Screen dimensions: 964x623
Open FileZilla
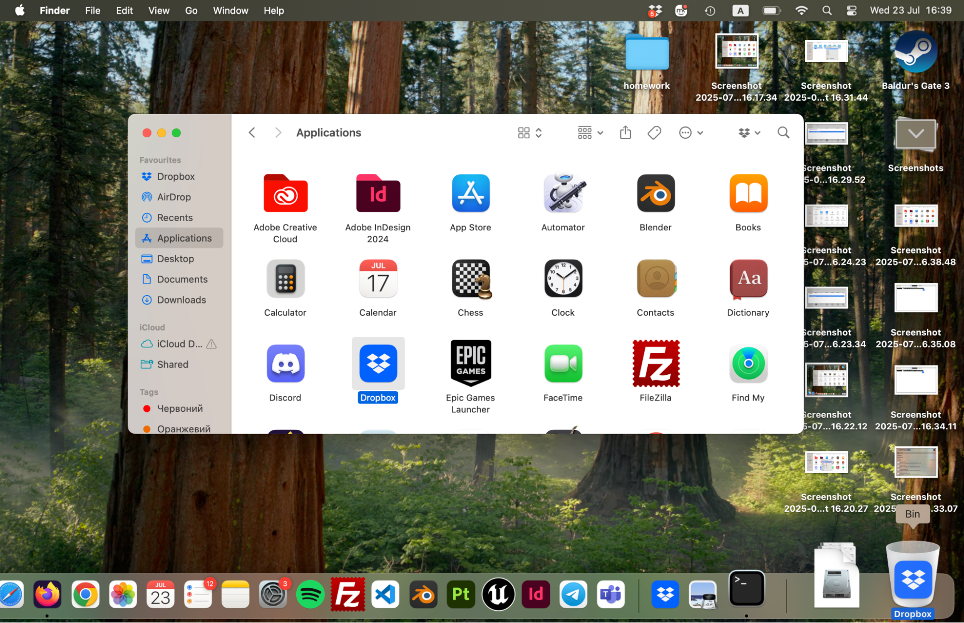(655, 363)
